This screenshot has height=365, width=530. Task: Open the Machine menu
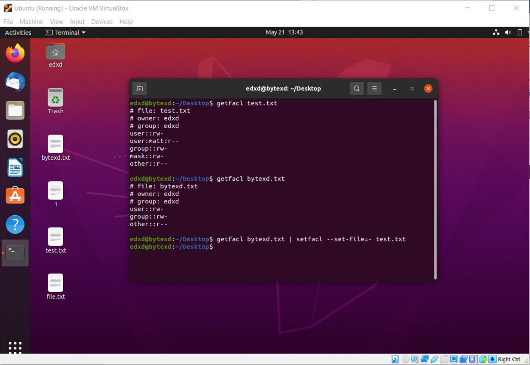[x=31, y=21]
